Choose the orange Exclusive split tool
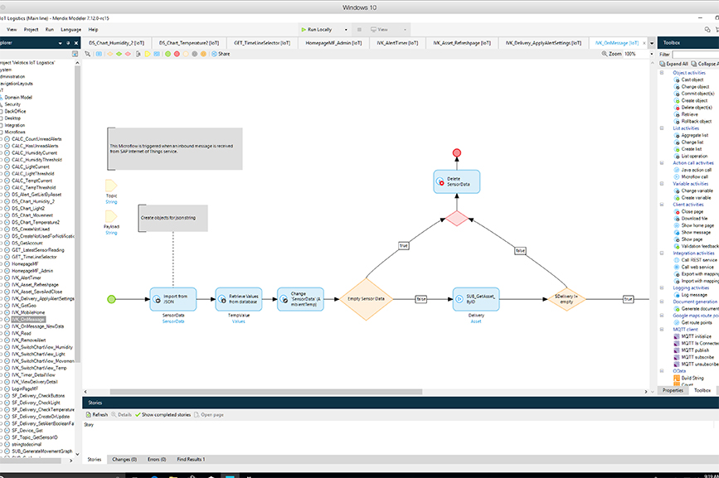This screenshot has height=478, width=719. (x=109, y=54)
